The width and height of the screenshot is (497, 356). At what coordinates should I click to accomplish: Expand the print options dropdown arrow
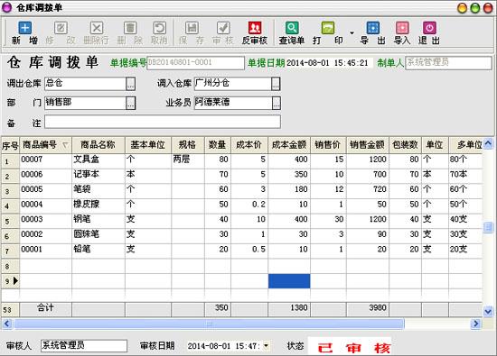coord(352,32)
